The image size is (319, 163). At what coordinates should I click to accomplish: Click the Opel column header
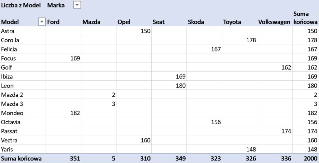[124, 22]
